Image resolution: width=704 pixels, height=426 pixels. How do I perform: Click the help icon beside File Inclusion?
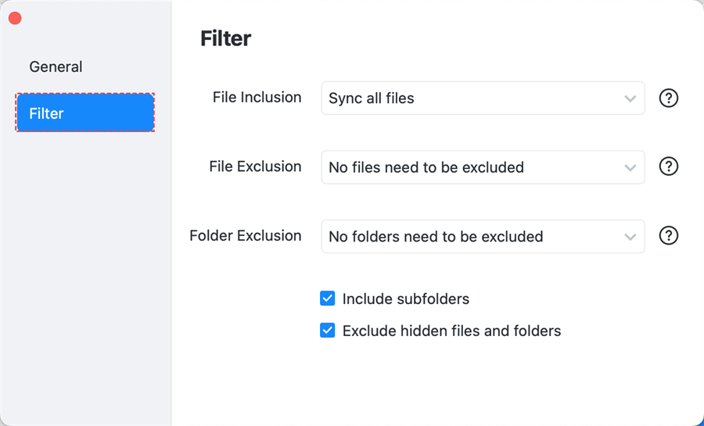[x=669, y=98]
